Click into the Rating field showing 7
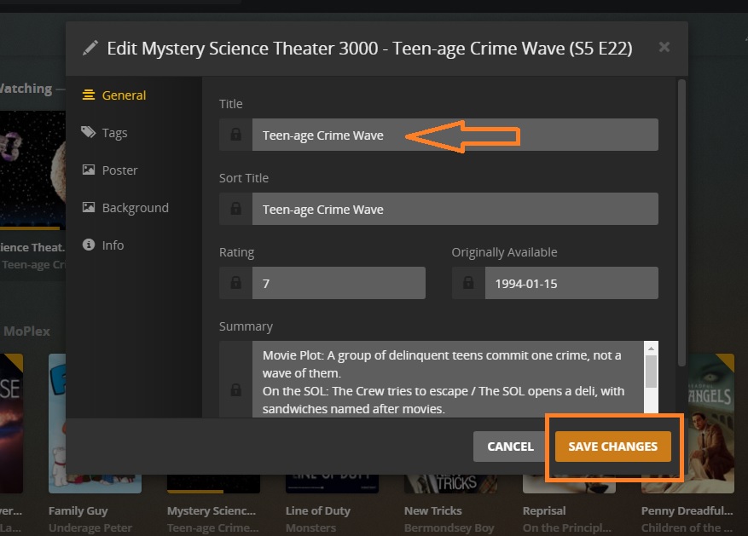 [x=339, y=283]
